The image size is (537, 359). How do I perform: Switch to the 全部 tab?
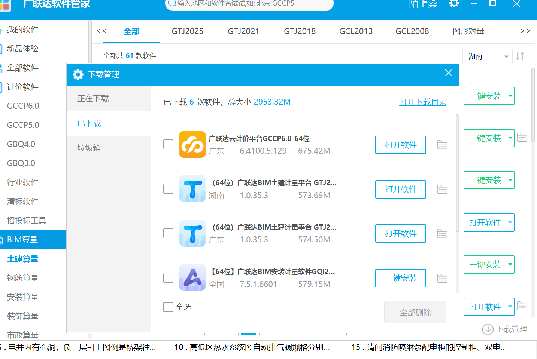pyautogui.click(x=131, y=31)
